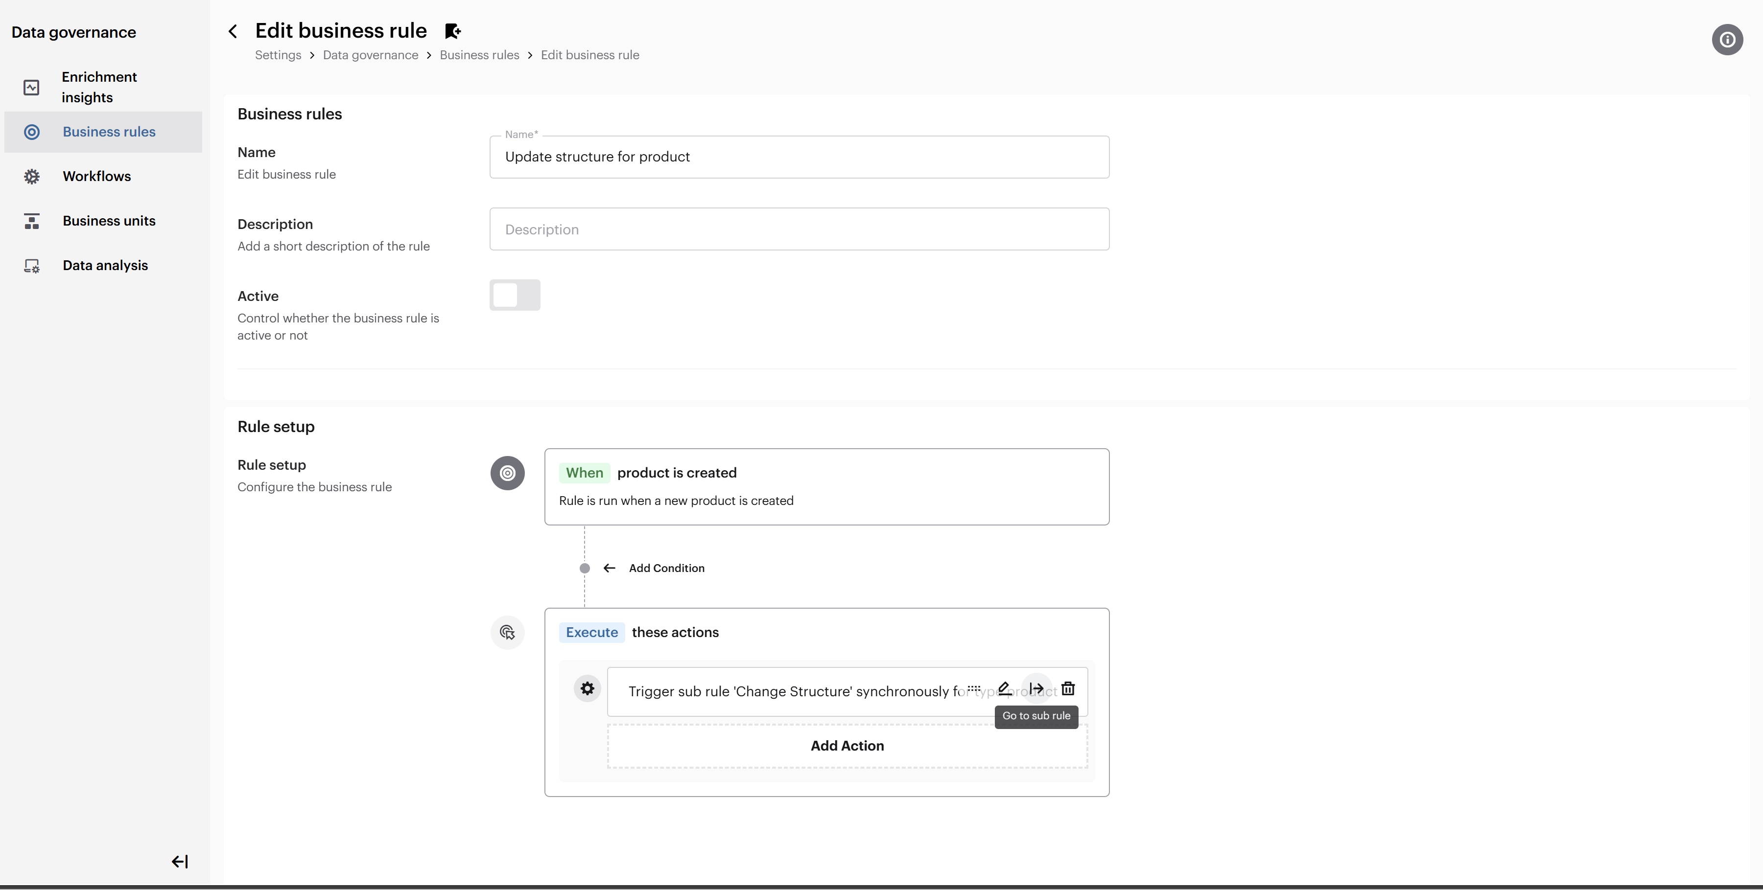Click the edit pencil icon on the trigger action

click(1004, 688)
